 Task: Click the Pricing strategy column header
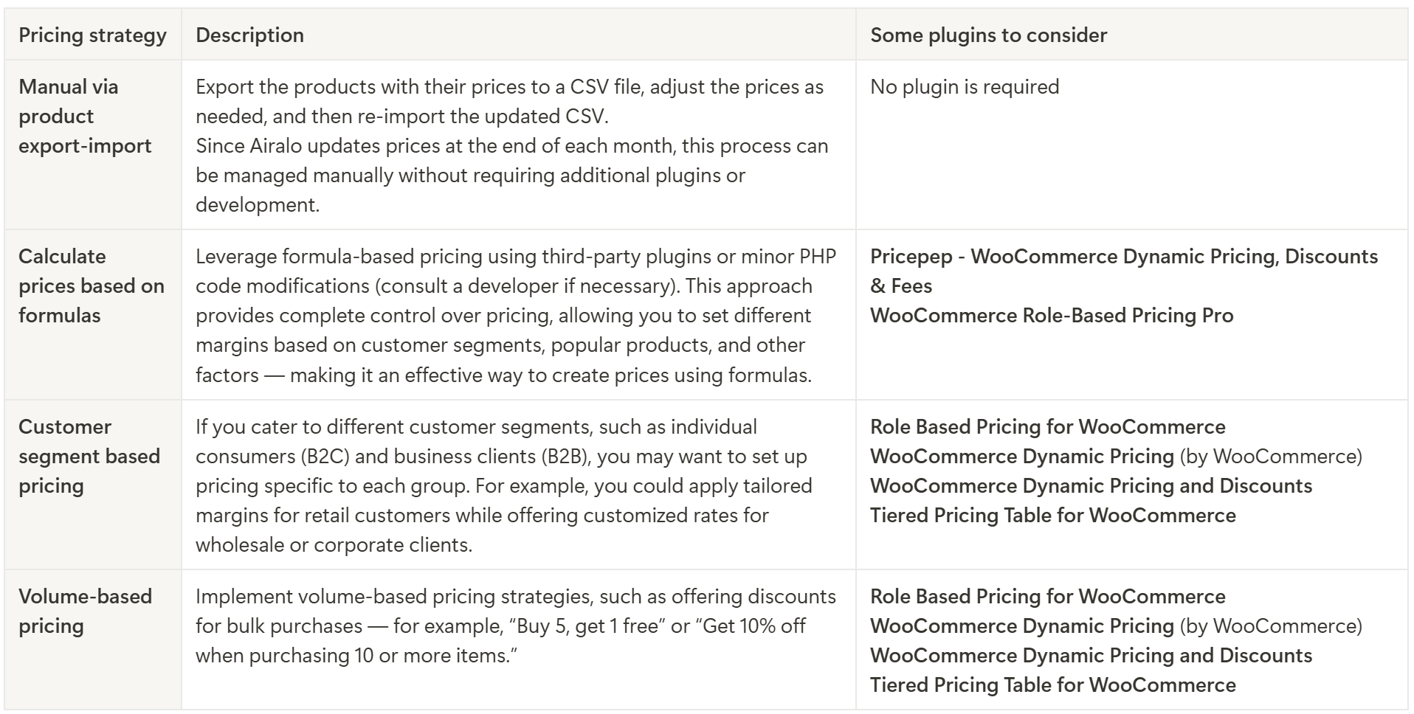click(x=93, y=35)
